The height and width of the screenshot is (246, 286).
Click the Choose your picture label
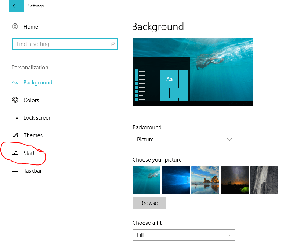157,160
